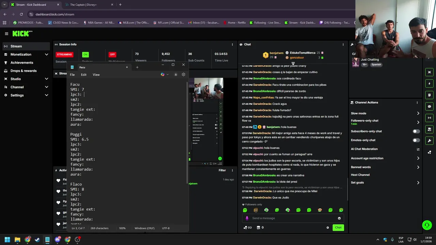The width and height of the screenshot is (436, 245).
Task: Open emoji picker in chat input
Action: (339, 218)
